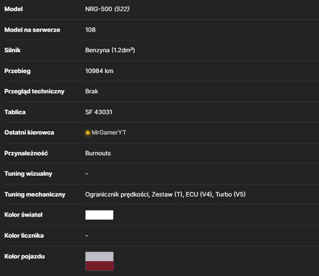Click the dash value of Kolor licznika
The width and height of the screenshot is (319, 276).
click(86, 235)
